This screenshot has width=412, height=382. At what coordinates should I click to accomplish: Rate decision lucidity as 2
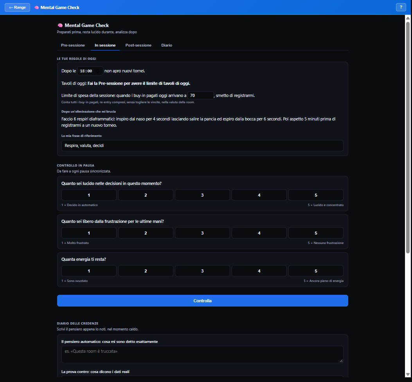pos(146,195)
